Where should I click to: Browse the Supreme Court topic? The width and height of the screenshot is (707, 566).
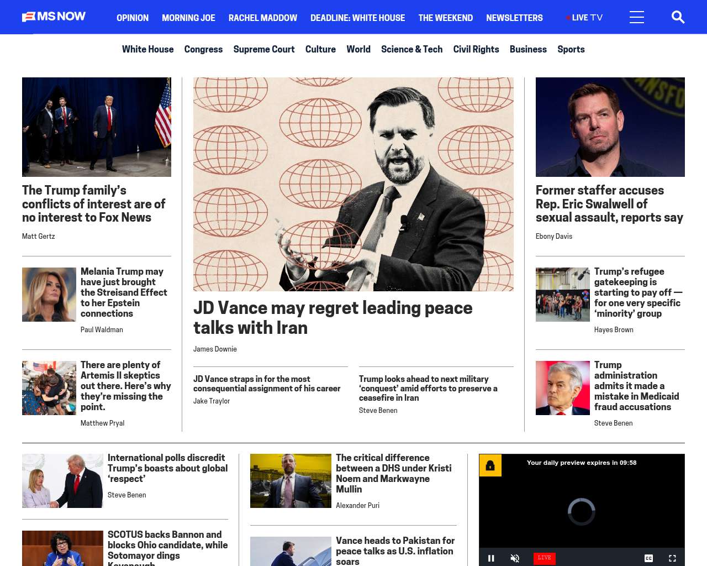(x=264, y=49)
